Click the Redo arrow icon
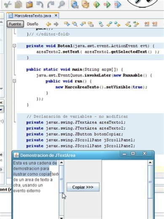Image resolution: width=164 pixels, height=219 pixels. point(50,4)
